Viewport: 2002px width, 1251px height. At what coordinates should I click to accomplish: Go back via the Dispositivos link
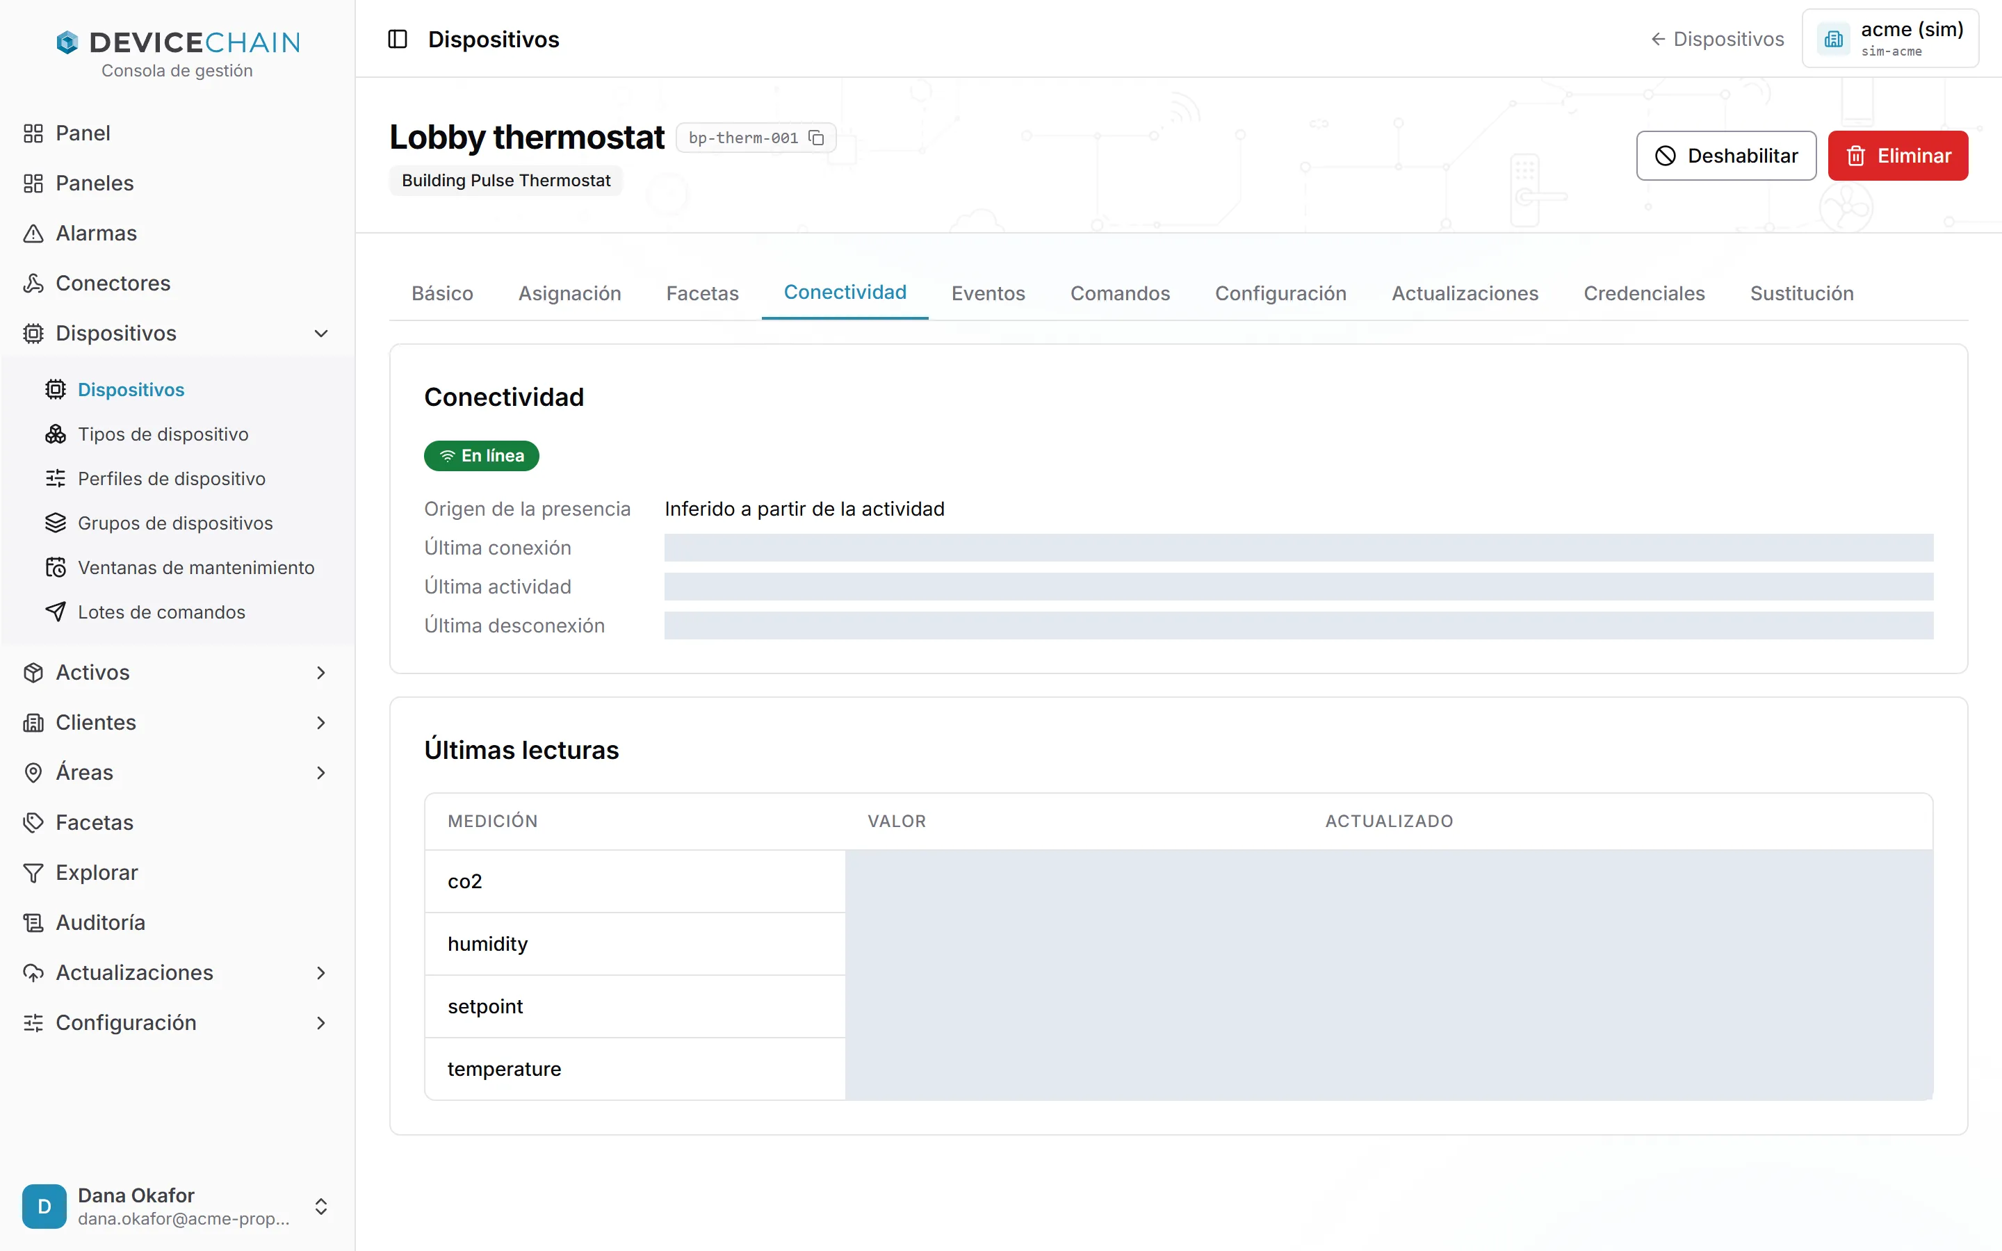tap(1718, 39)
